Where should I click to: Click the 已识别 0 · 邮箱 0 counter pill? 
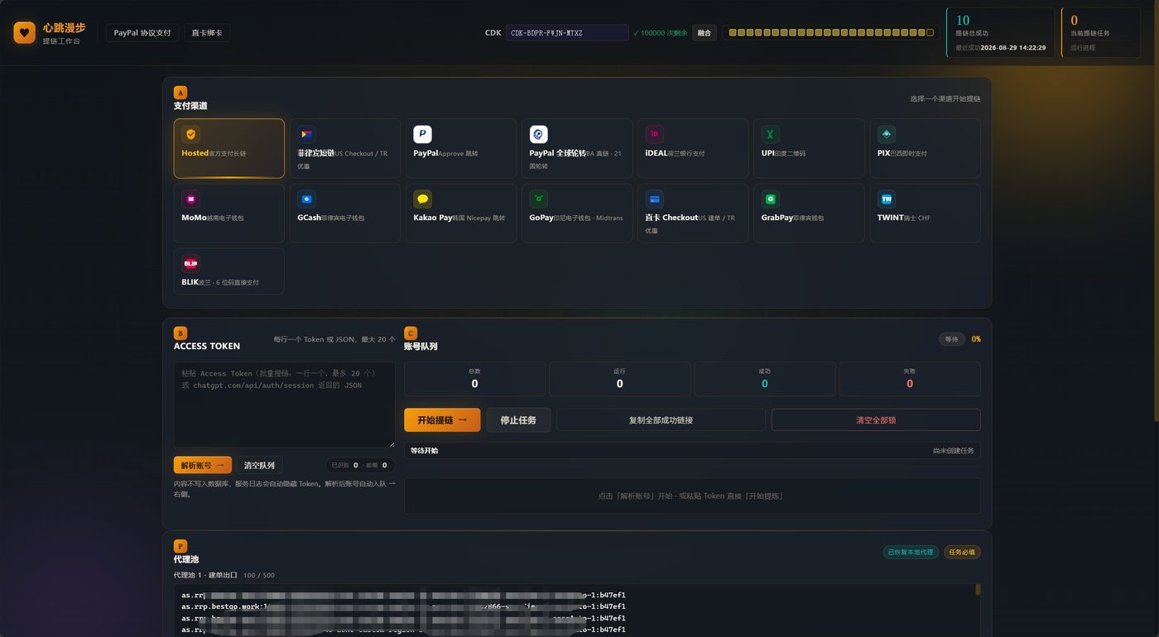coord(358,465)
